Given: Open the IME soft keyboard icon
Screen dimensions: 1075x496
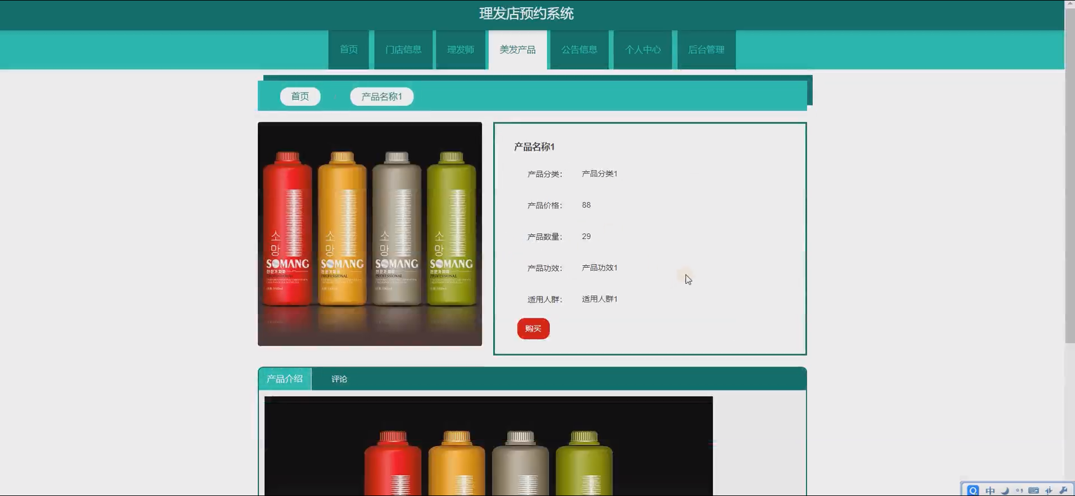Looking at the screenshot, I should [x=1033, y=490].
